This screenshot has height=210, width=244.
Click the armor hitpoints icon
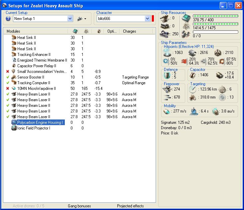193,52
